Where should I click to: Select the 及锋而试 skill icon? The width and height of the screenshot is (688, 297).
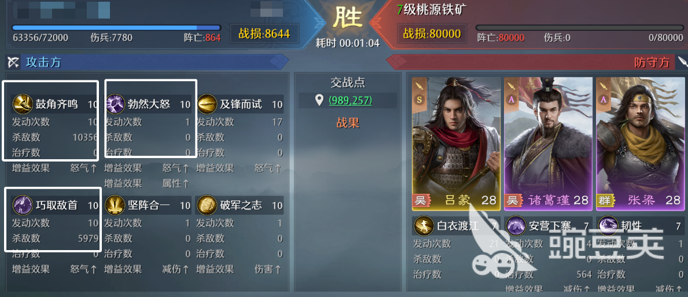click(x=207, y=104)
